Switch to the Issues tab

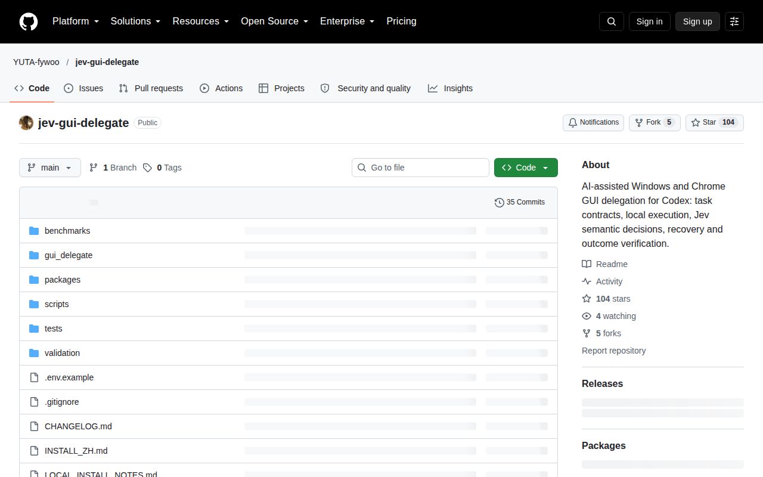pos(83,88)
